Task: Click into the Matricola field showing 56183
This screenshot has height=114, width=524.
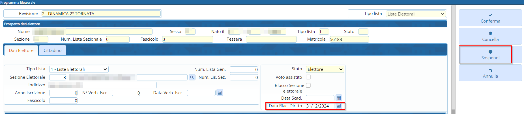Action: (349, 40)
